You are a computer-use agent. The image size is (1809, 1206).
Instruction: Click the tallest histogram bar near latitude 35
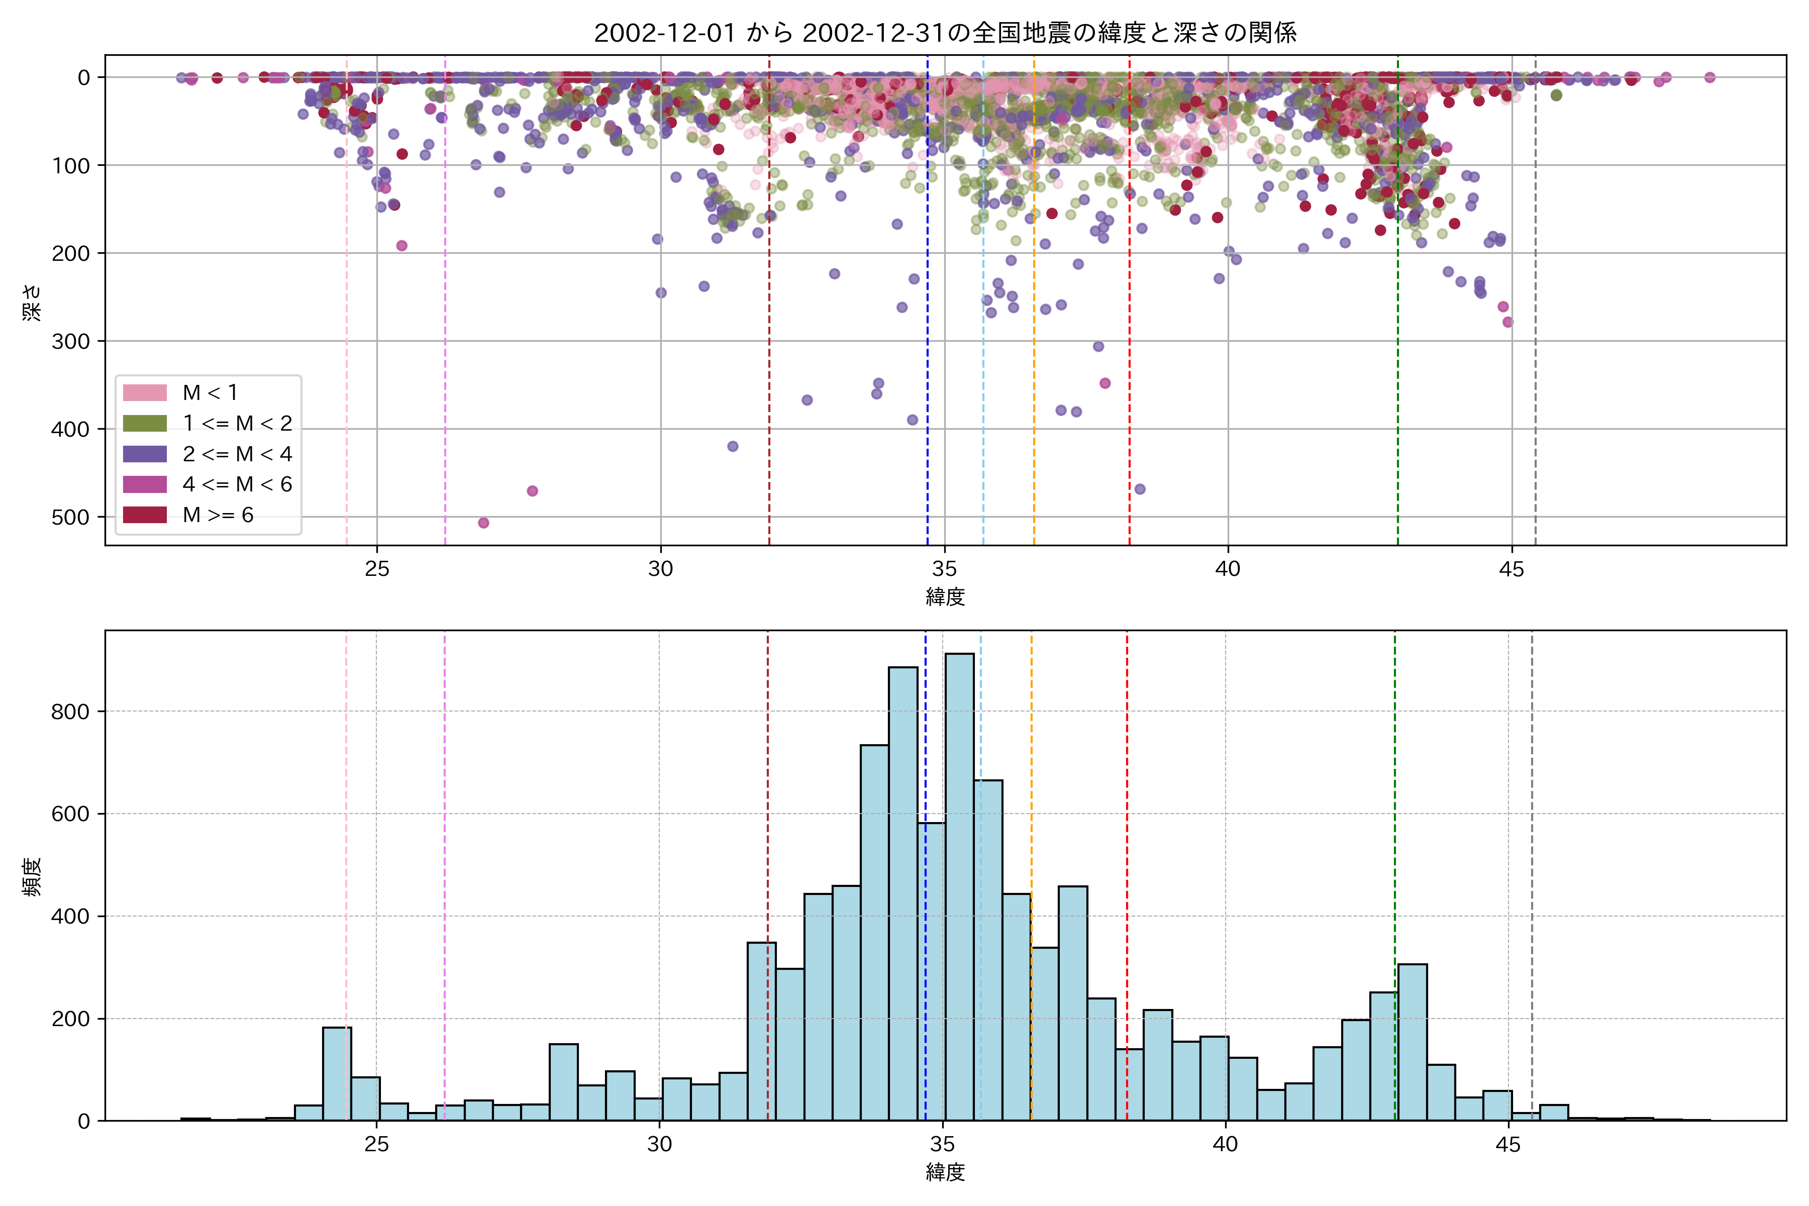959,884
